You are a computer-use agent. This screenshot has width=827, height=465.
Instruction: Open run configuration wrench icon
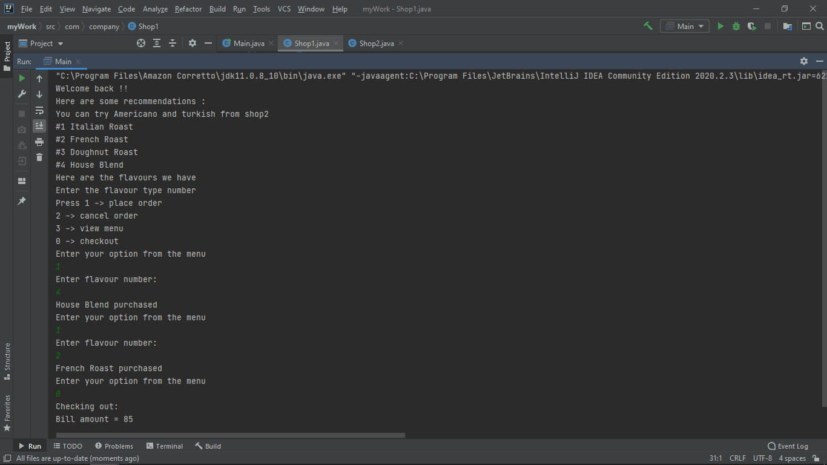click(22, 94)
